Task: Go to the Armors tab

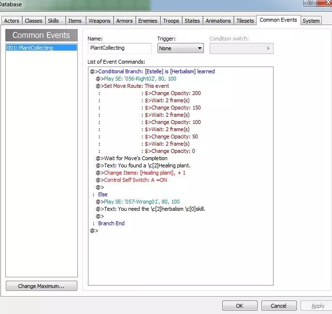Action: [x=124, y=21]
